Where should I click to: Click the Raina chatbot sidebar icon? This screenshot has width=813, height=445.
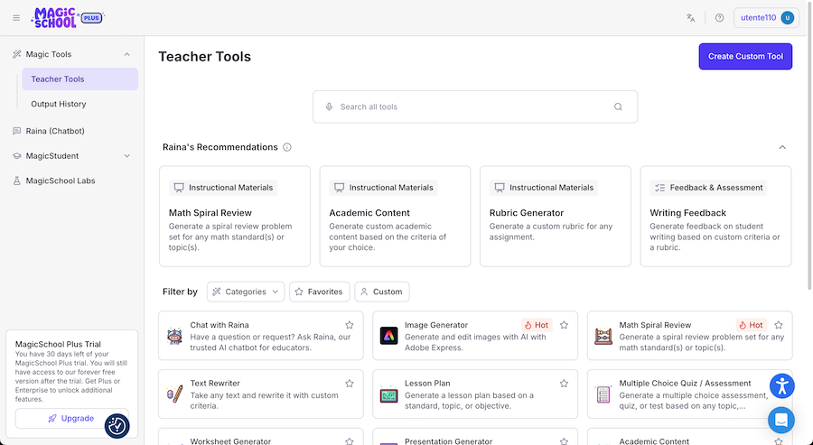[x=16, y=131]
